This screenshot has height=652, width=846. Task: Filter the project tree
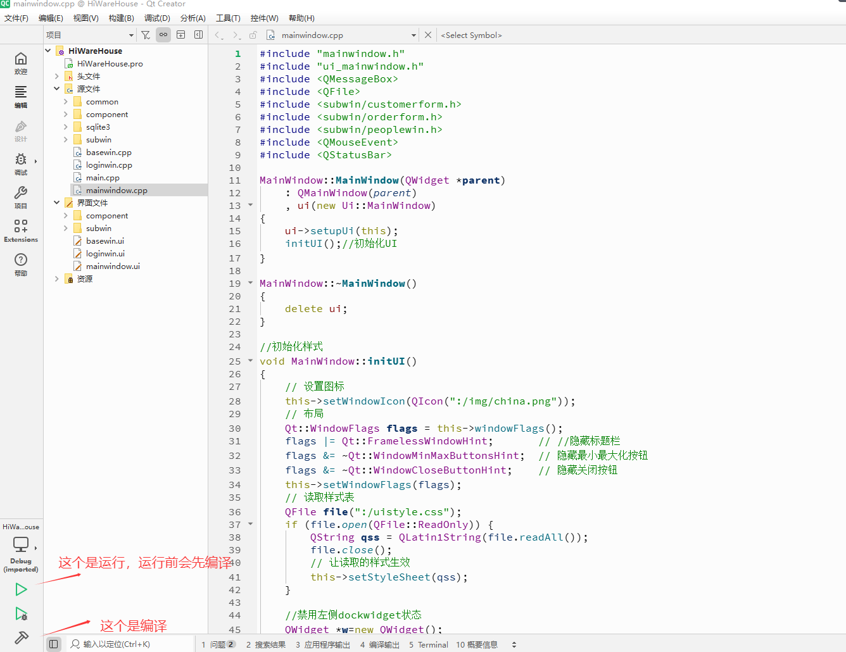146,35
